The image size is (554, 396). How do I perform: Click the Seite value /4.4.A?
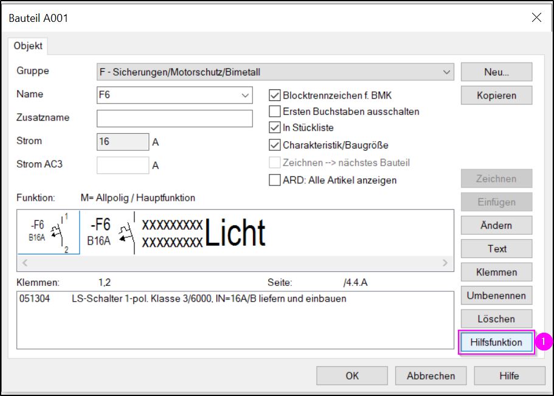tap(355, 282)
